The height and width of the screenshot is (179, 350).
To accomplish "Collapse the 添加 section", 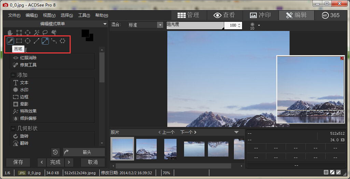I will point(13,75).
